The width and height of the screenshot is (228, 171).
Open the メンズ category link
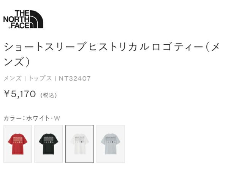pos(13,79)
